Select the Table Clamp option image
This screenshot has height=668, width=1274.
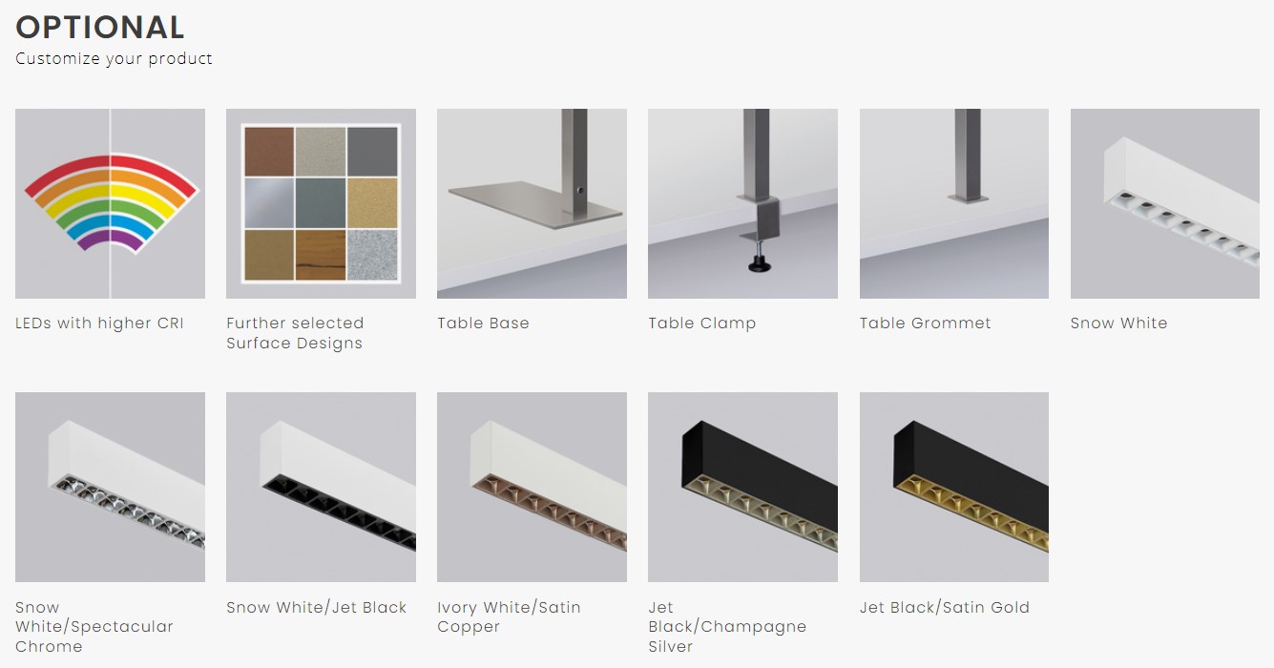[742, 203]
